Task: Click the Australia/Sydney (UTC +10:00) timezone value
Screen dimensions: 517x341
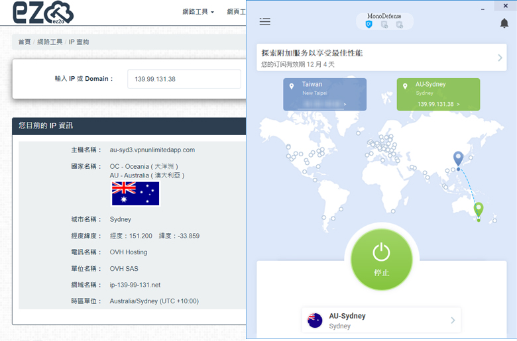Action: point(154,301)
